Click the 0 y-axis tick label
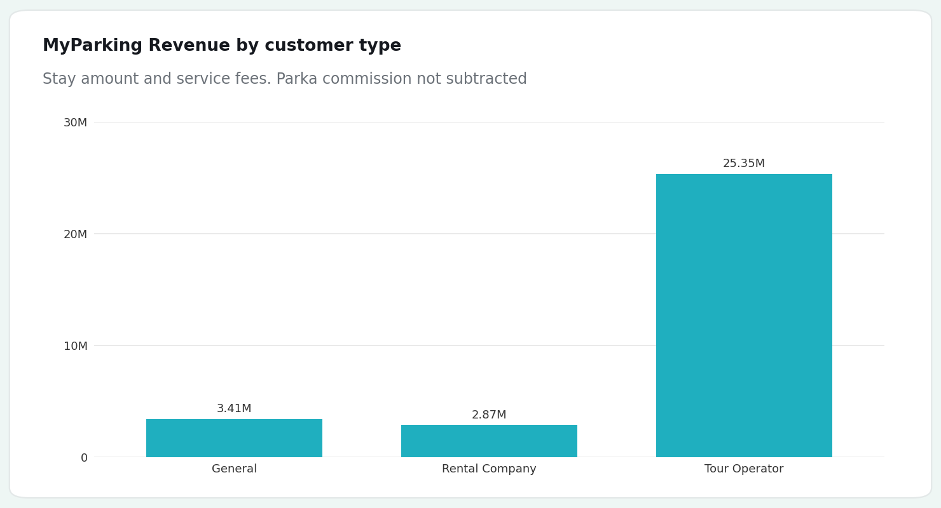Viewport: 941px width, 508px height. (84, 458)
